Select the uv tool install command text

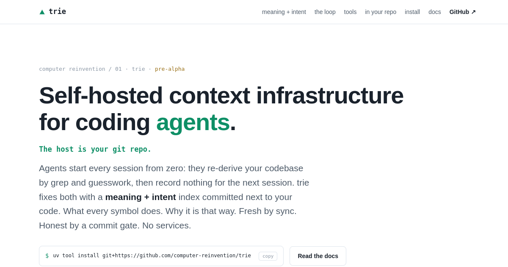(152, 256)
